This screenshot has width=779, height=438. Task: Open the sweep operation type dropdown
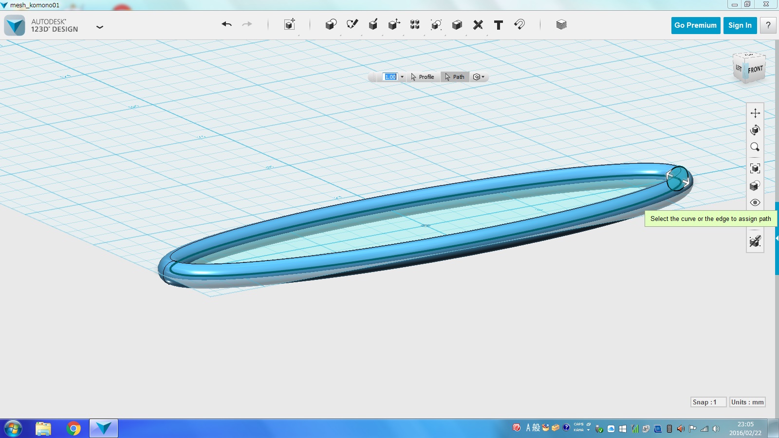(479, 77)
